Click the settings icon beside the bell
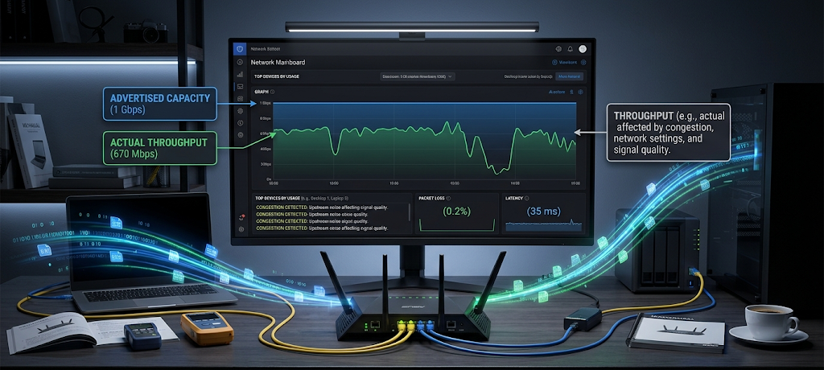824x370 pixels. pyautogui.click(x=558, y=49)
